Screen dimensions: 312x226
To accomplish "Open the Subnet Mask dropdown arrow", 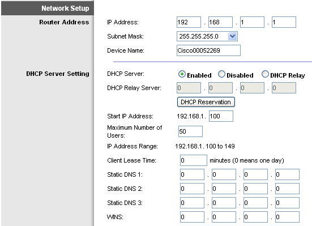I will click(x=232, y=36).
